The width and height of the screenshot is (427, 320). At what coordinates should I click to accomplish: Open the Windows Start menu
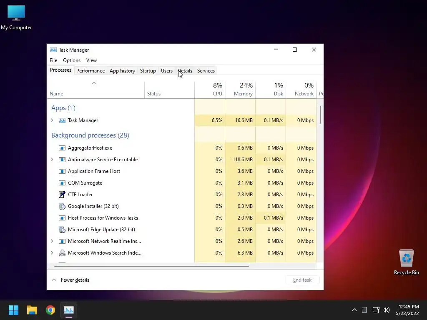coord(13,310)
